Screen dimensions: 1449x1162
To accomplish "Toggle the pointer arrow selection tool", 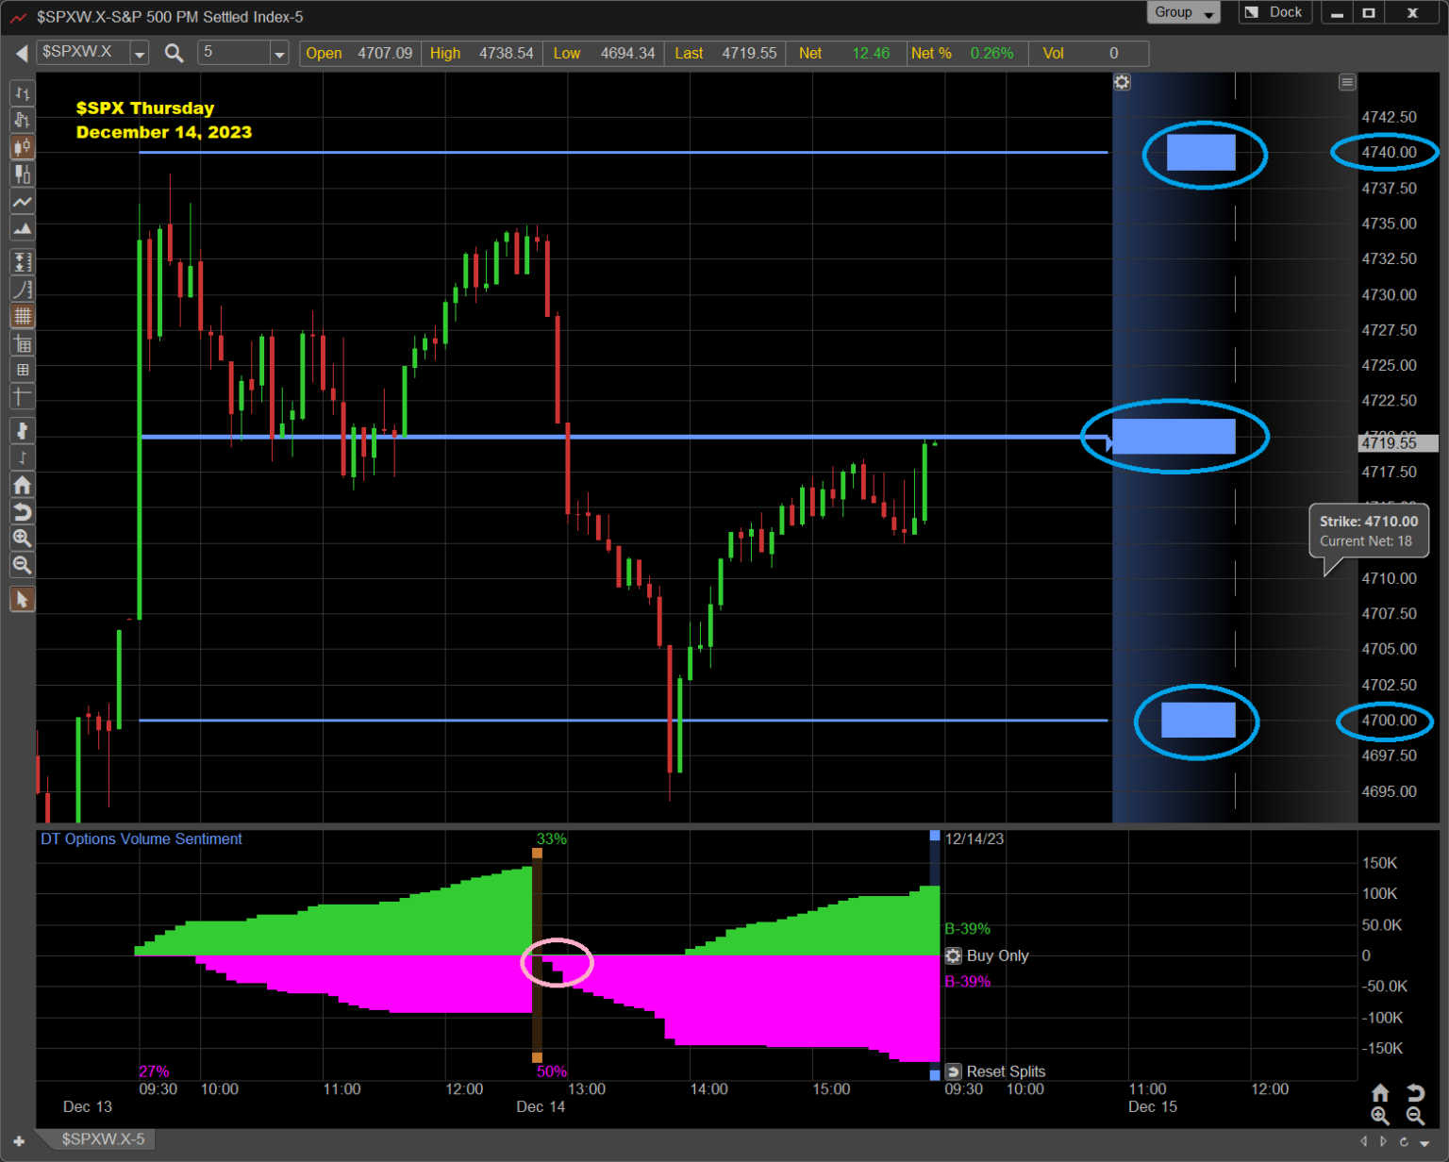I will pyautogui.click(x=22, y=599).
